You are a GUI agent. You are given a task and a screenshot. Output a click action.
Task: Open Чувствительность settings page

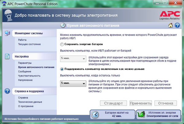[29, 76]
